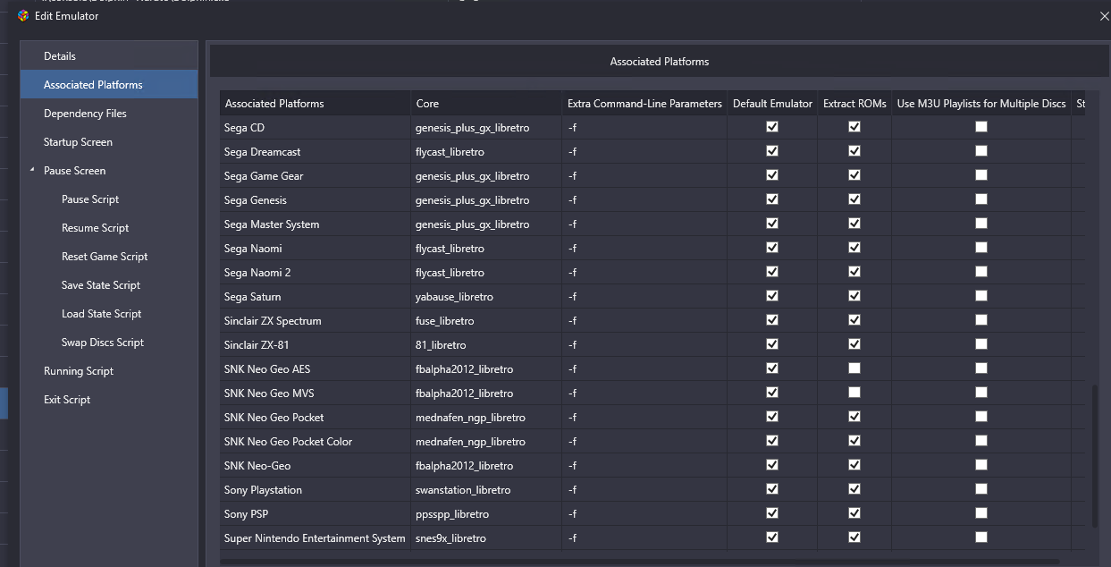The height and width of the screenshot is (567, 1111).
Task: Open the Running Script section
Action: pos(109,371)
